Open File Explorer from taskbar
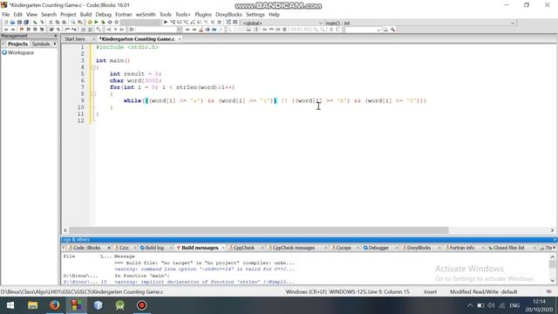 click(x=33, y=305)
